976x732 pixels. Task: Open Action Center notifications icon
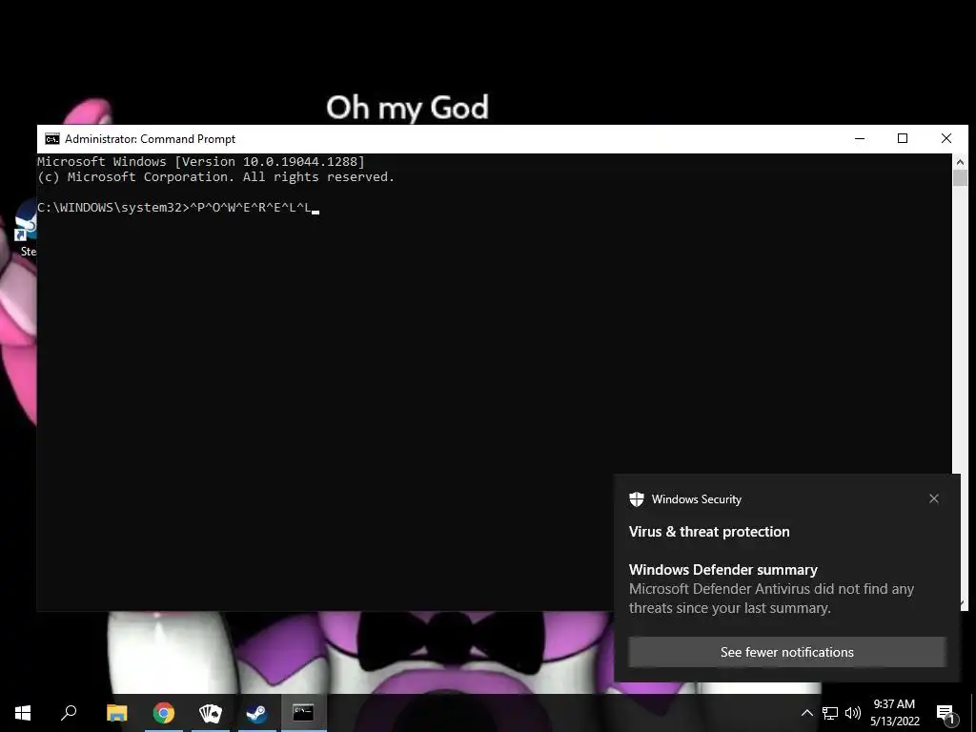pos(945,713)
